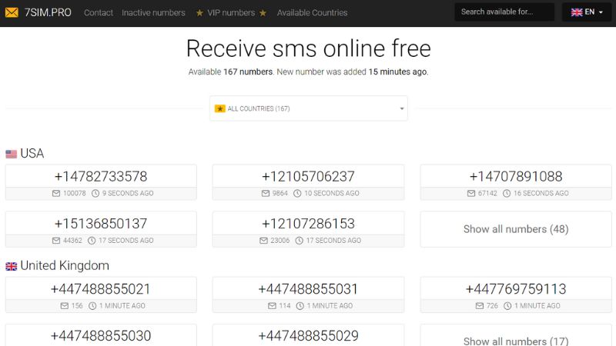Click the United Kingdom flag icon
This screenshot has height=346, width=616.
tap(12, 266)
